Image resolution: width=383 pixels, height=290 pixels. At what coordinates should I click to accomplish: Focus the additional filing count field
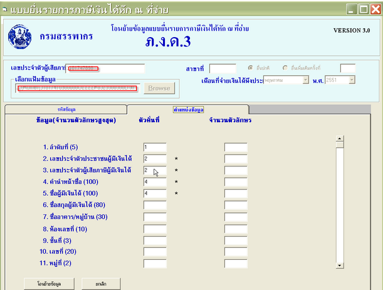click(348, 68)
